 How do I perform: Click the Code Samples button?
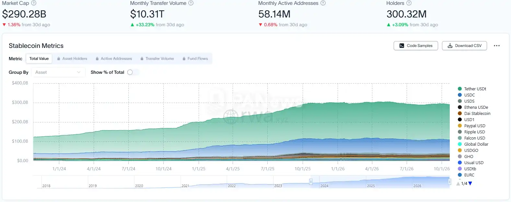click(x=416, y=46)
